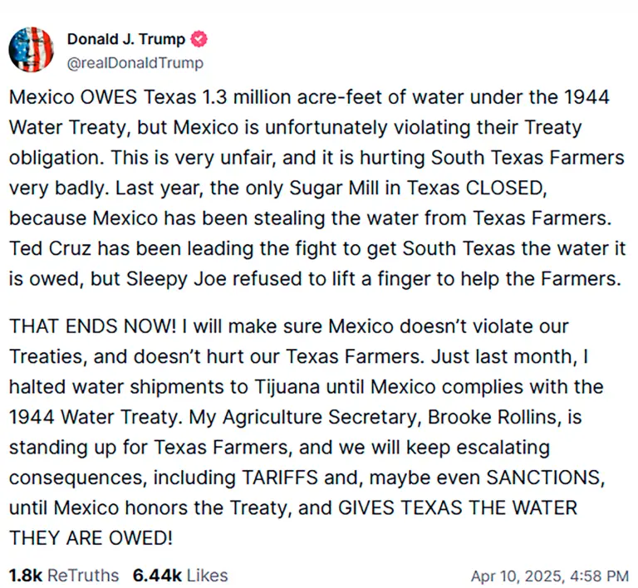View the 1.8k ReTruths list

pyautogui.click(x=64, y=576)
